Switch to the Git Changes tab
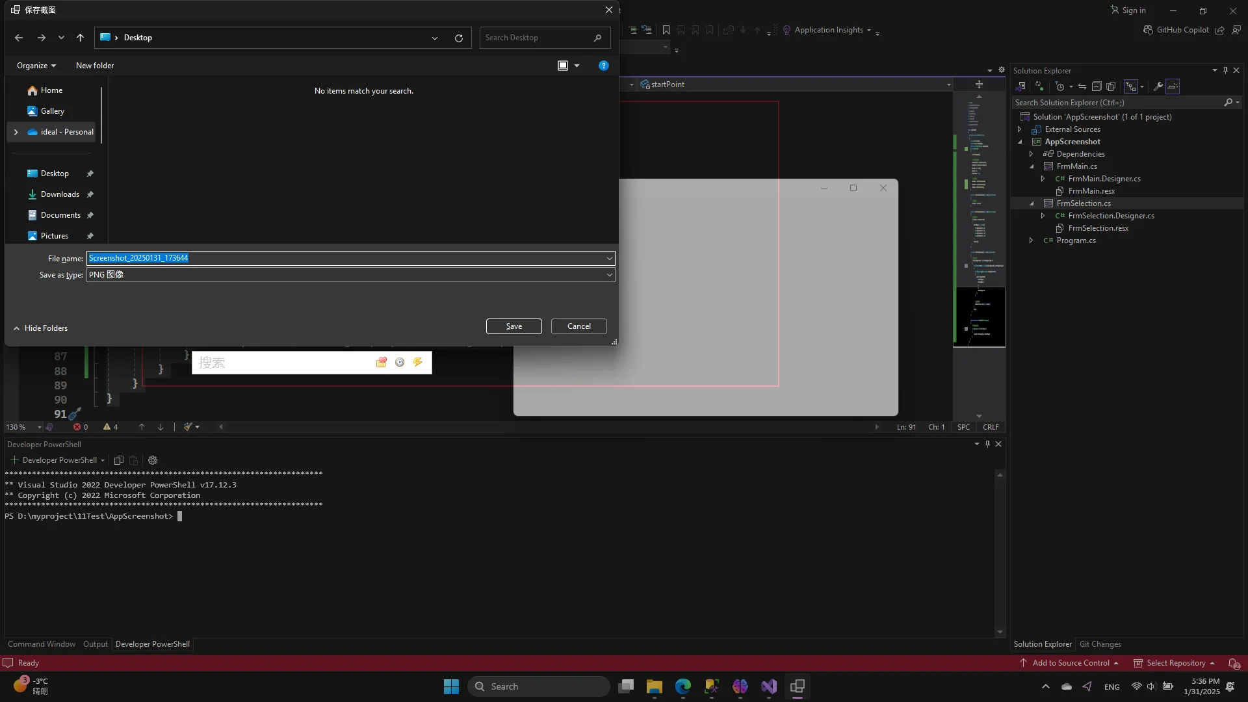The height and width of the screenshot is (702, 1248). 1100,644
